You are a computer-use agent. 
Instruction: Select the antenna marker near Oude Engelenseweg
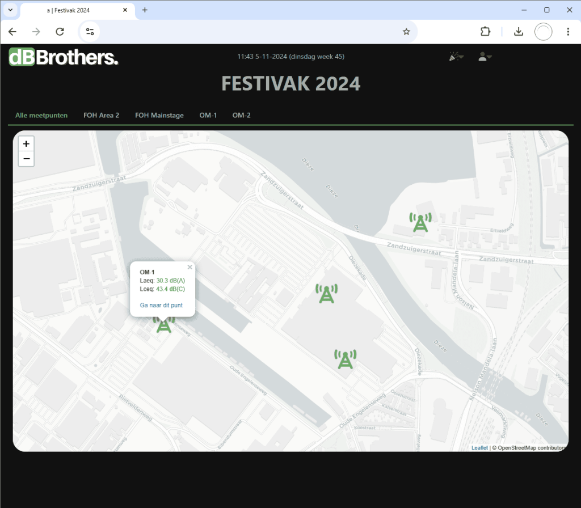click(x=345, y=359)
